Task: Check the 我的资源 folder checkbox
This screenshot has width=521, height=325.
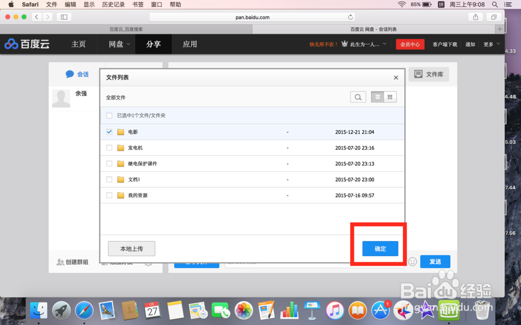Action: [x=109, y=196]
